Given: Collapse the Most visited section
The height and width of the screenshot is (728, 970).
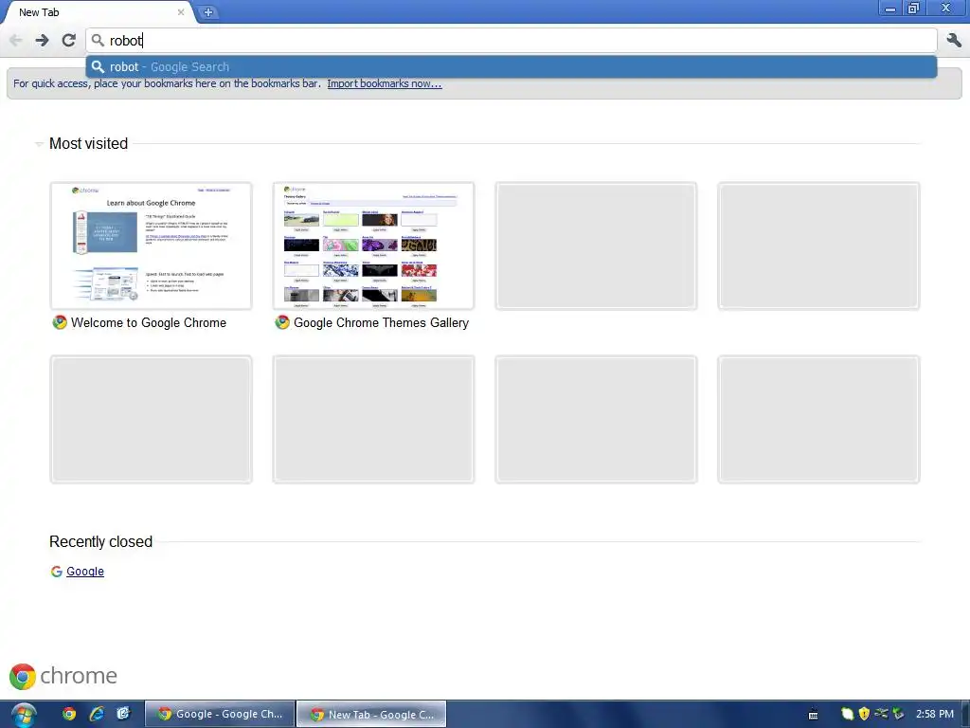Looking at the screenshot, I should coord(39,144).
